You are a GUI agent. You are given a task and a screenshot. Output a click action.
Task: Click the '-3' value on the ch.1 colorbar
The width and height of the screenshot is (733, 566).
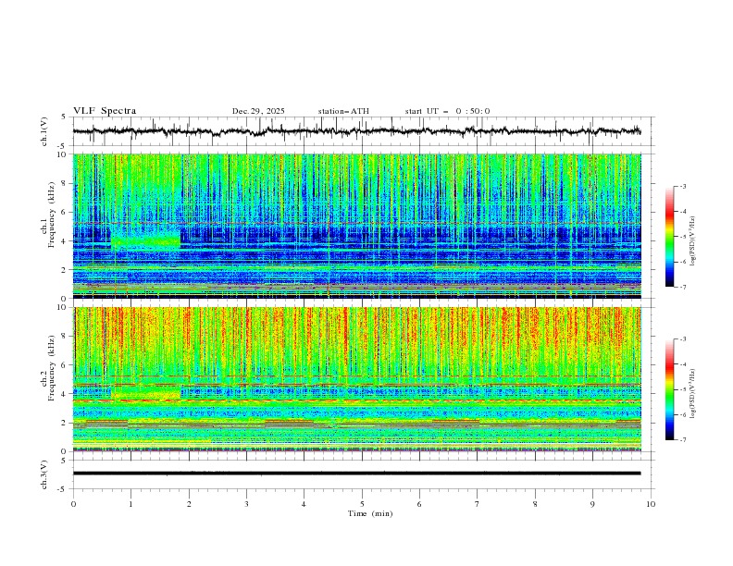pyautogui.click(x=682, y=186)
